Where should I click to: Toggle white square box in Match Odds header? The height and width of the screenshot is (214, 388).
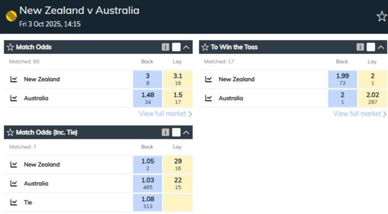pos(176,47)
